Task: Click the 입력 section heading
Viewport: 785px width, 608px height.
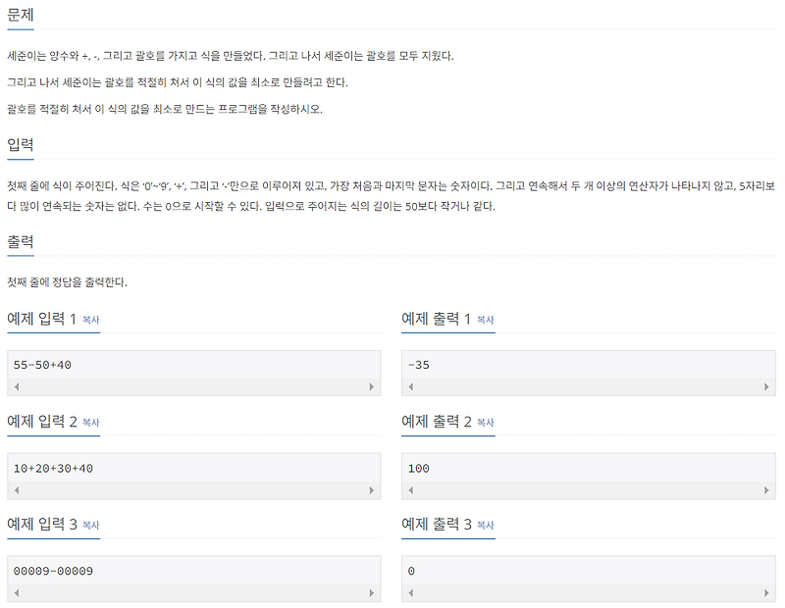Action: click(x=21, y=144)
